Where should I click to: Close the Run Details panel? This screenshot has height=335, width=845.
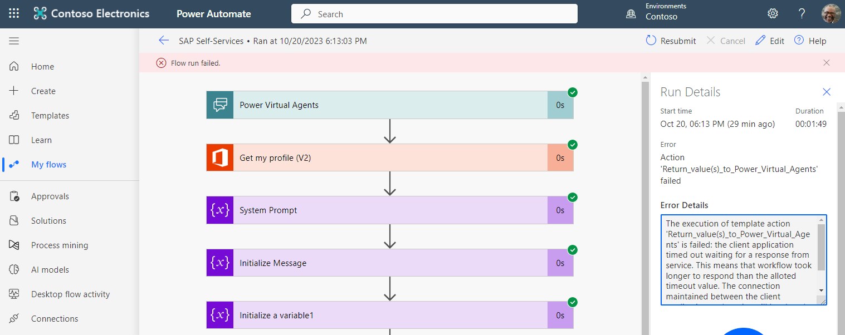coord(827,92)
